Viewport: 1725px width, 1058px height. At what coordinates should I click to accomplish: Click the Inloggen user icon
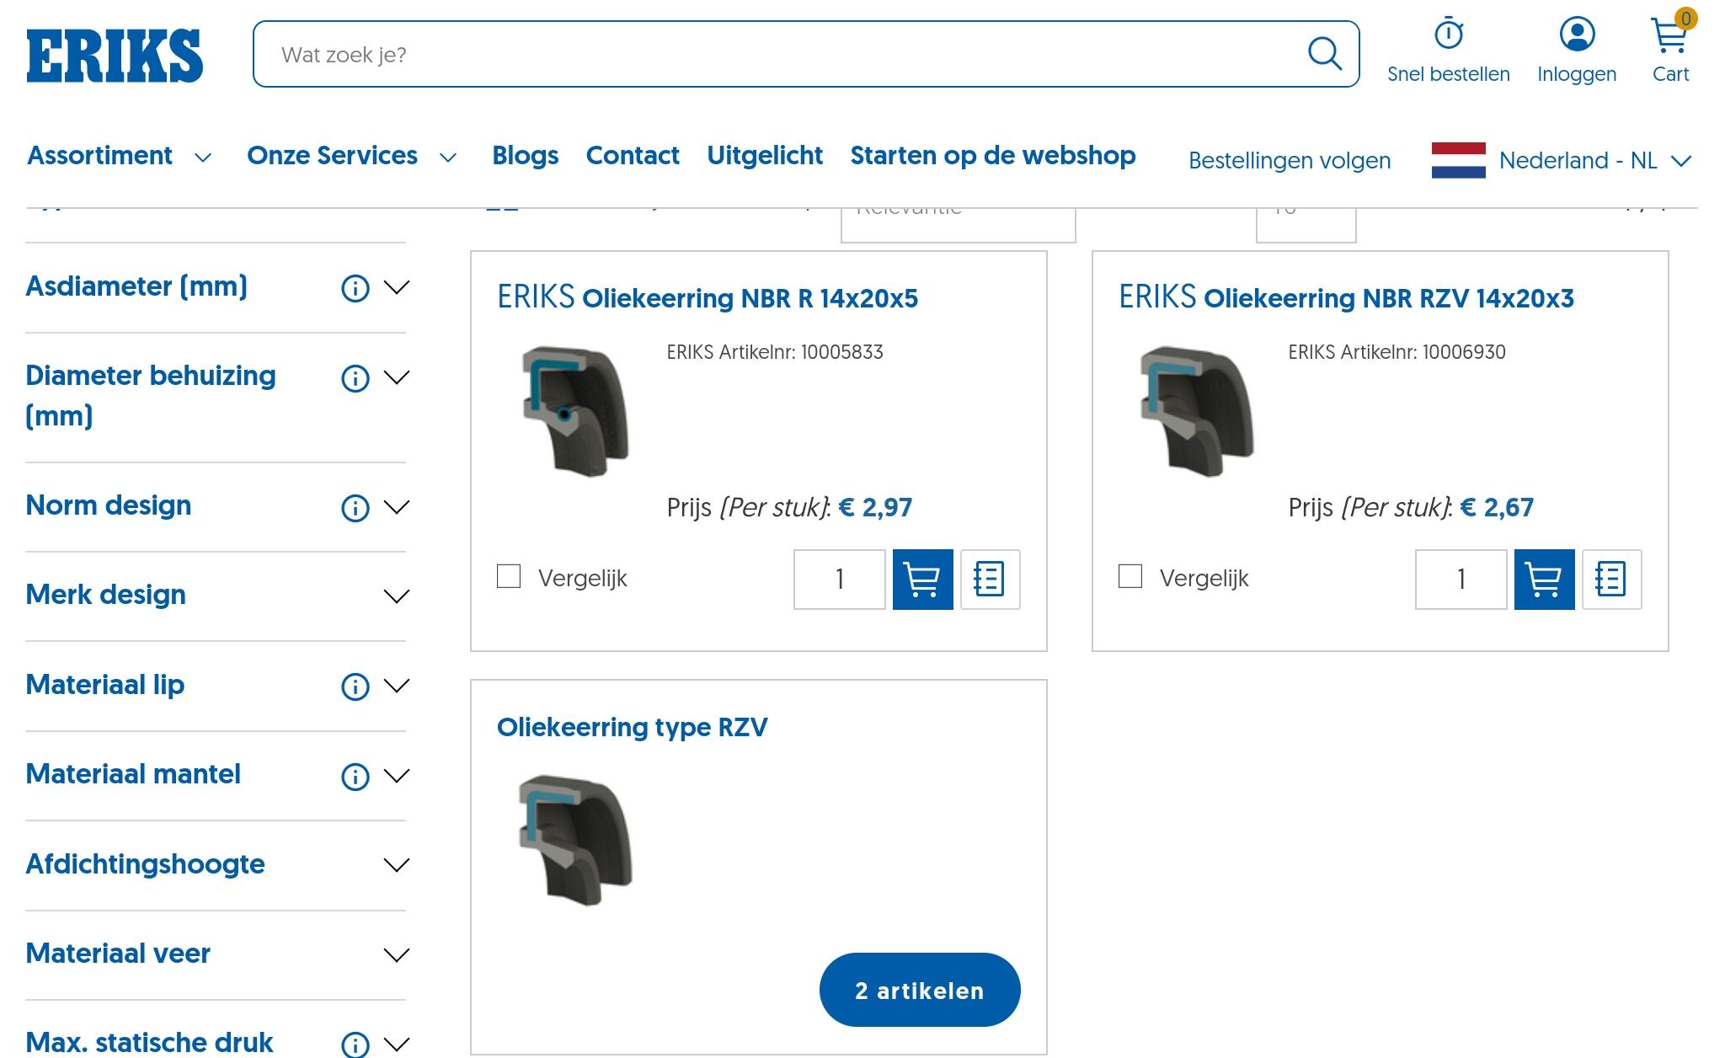1577,35
